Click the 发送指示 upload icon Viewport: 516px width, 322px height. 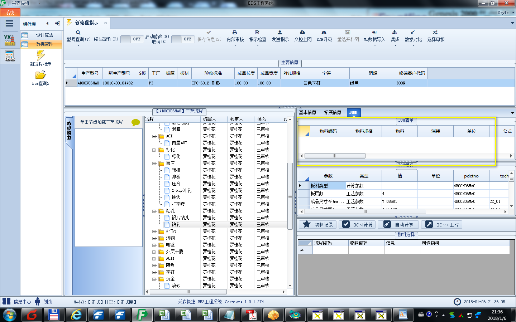tap(280, 32)
